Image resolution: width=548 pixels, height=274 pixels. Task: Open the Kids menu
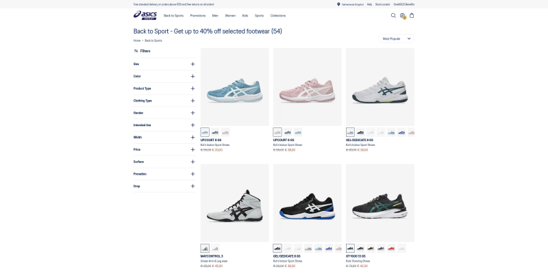click(245, 16)
